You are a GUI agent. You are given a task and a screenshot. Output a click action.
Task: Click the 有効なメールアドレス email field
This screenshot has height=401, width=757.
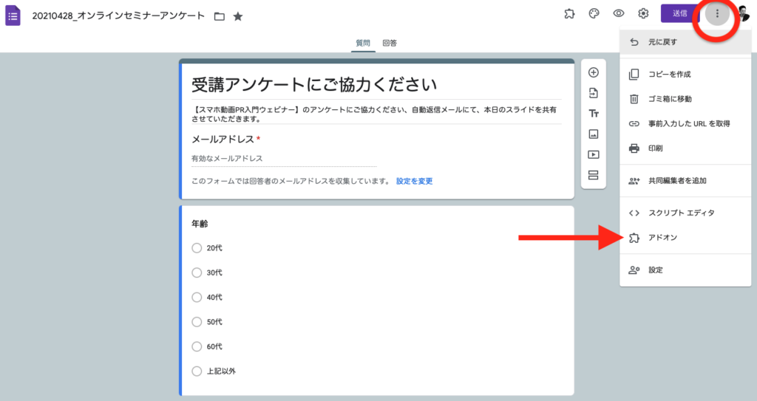(284, 158)
